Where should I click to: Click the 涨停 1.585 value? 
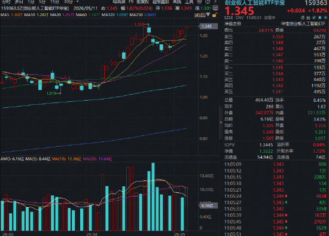click(268, 138)
